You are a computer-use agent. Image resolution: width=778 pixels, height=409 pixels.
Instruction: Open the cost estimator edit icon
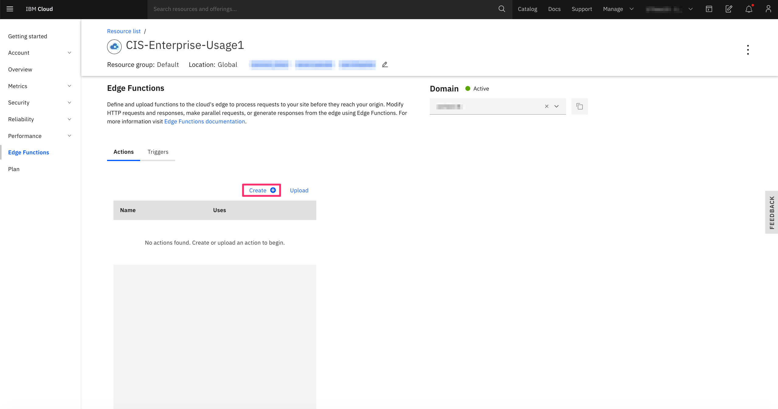pos(729,9)
